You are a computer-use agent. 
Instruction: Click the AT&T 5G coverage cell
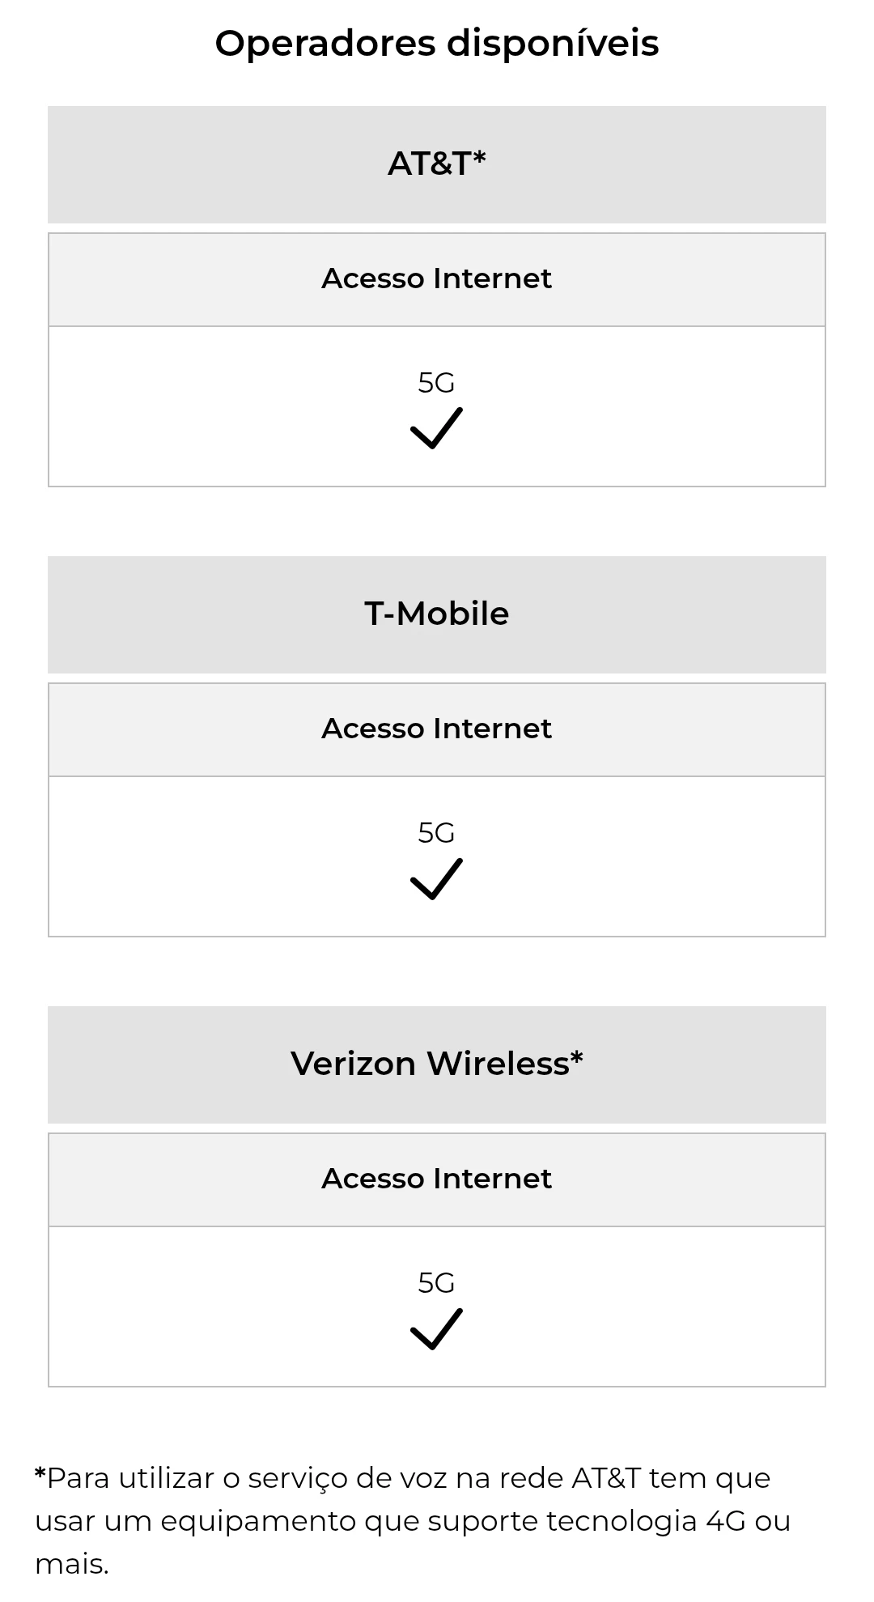[437, 406]
